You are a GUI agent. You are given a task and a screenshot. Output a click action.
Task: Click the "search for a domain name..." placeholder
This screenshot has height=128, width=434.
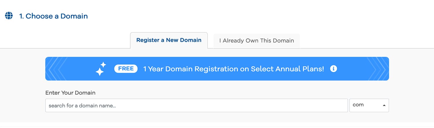coord(82,106)
